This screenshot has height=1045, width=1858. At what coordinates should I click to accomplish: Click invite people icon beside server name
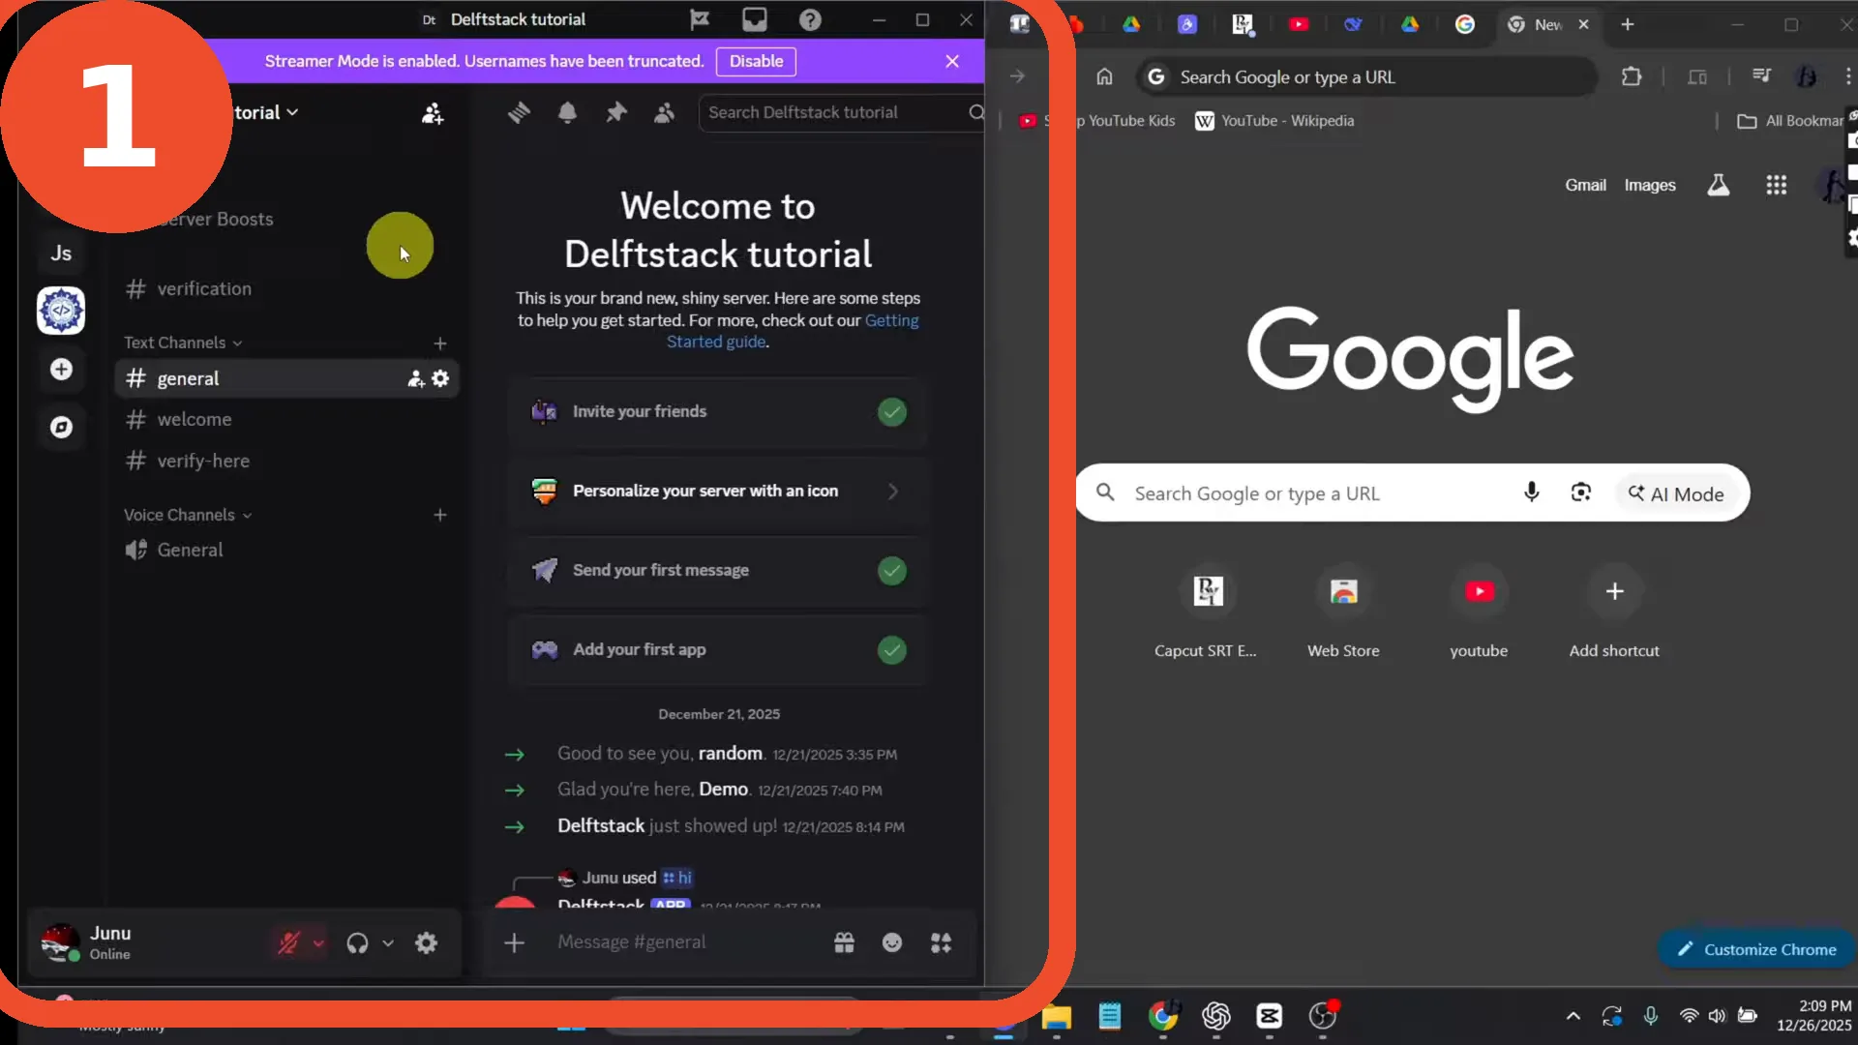[433, 113]
